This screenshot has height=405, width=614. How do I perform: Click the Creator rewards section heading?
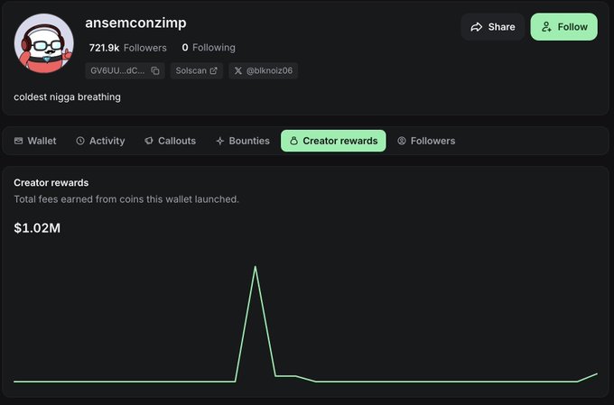51,183
